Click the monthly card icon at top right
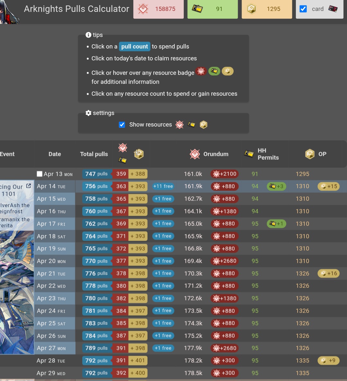This screenshot has height=381, width=347. (333, 9)
